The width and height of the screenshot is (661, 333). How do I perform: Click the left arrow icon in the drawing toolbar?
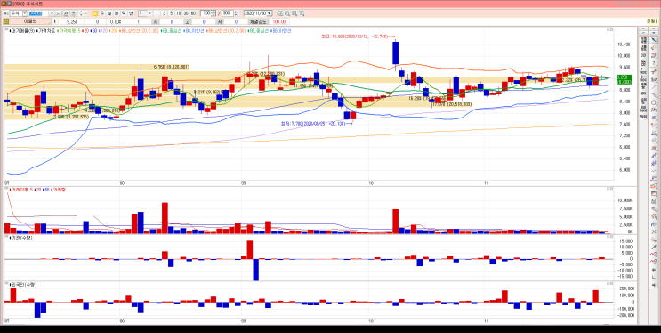pos(654,270)
